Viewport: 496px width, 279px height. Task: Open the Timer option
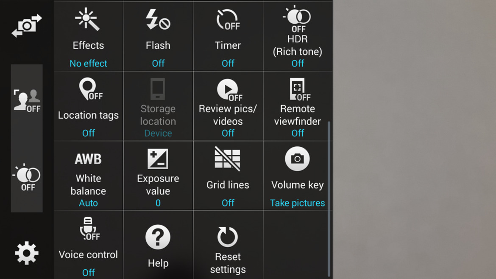coord(228,36)
